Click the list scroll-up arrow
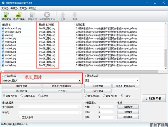This screenshot has width=168, height=127. 166,24
